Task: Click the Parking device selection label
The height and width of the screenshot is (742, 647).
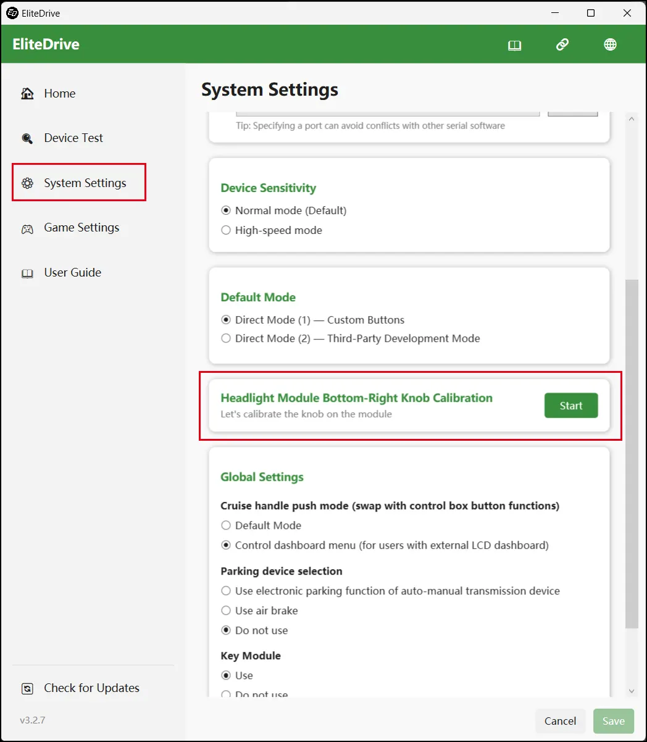Action: tap(281, 571)
